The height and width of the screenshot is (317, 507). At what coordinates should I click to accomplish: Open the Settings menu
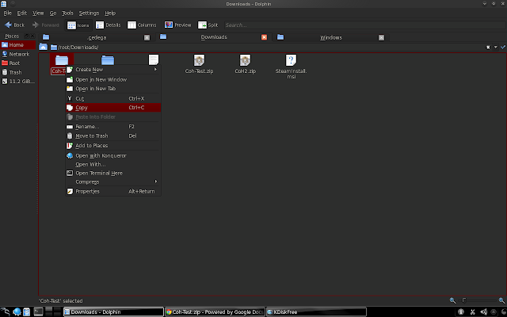(x=89, y=13)
